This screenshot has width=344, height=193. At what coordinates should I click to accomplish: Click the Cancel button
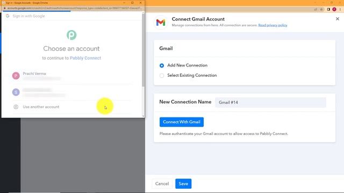162,183
